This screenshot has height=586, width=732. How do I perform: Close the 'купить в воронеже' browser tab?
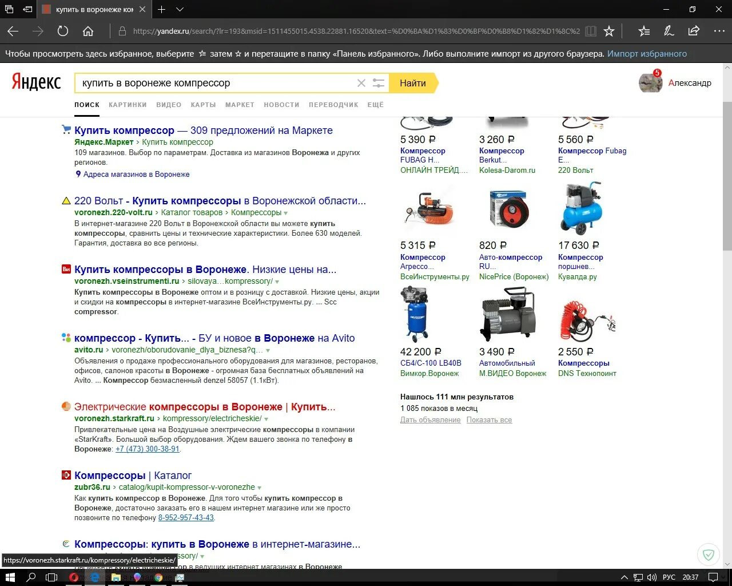tap(142, 9)
